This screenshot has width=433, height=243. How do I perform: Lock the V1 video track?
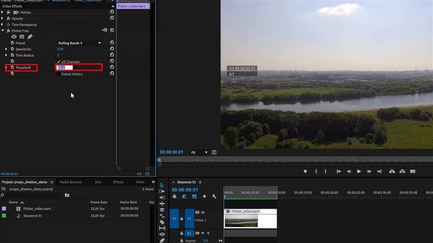click(181, 219)
